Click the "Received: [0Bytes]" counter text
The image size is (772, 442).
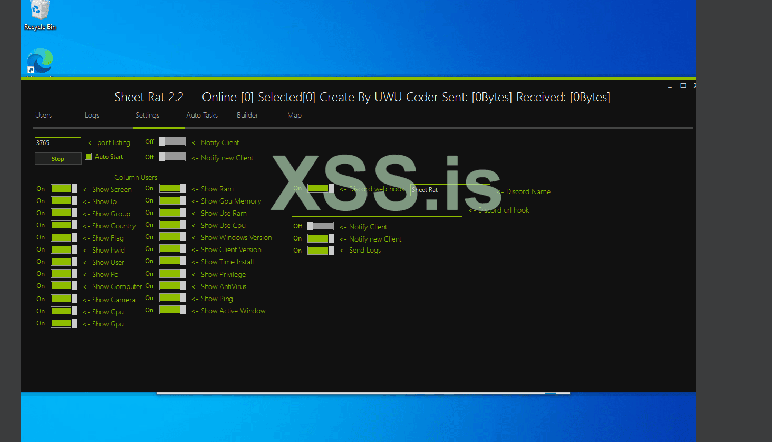click(563, 97)
